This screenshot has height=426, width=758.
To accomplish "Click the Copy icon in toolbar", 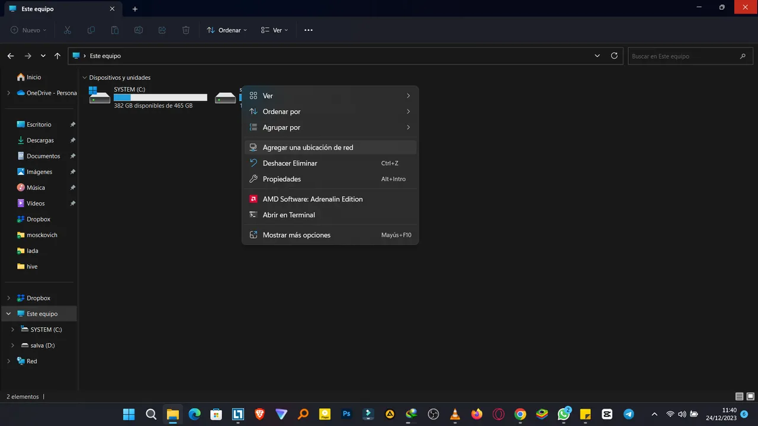I will (91, 30).
